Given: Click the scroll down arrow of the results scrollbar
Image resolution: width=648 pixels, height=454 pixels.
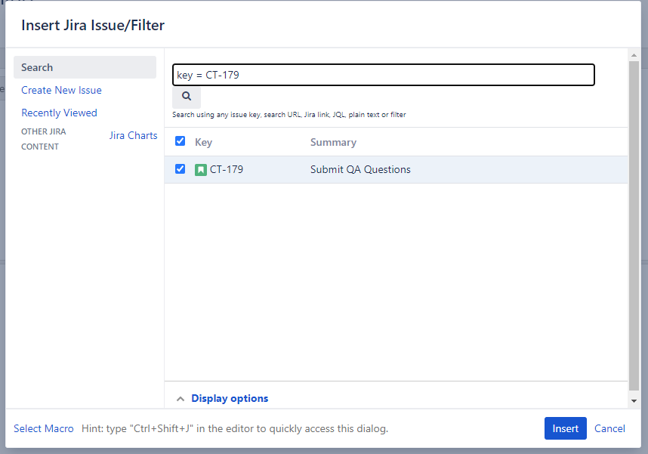Looking at the screenshot, I should pyautogui.click(x=634, y=400).
